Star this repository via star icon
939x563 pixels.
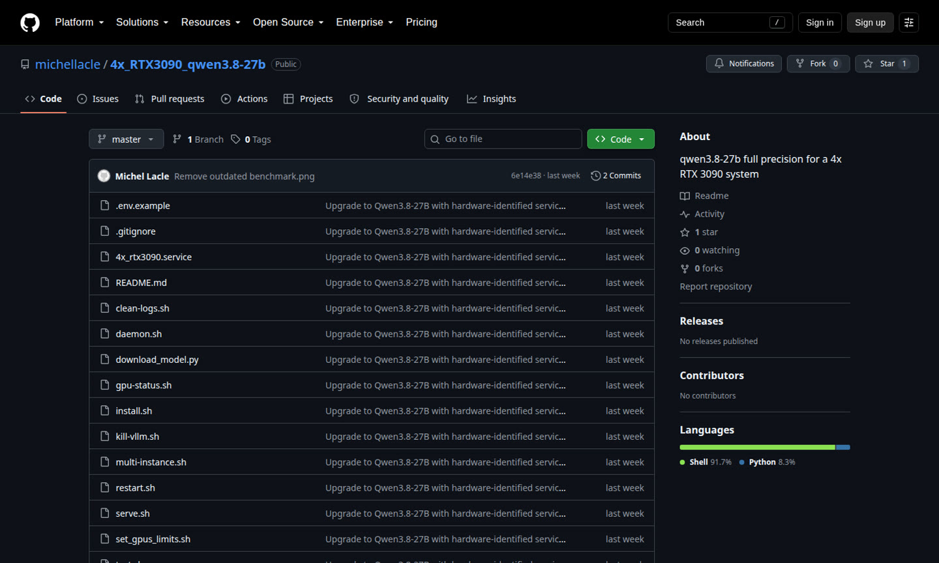coord(868,64)
